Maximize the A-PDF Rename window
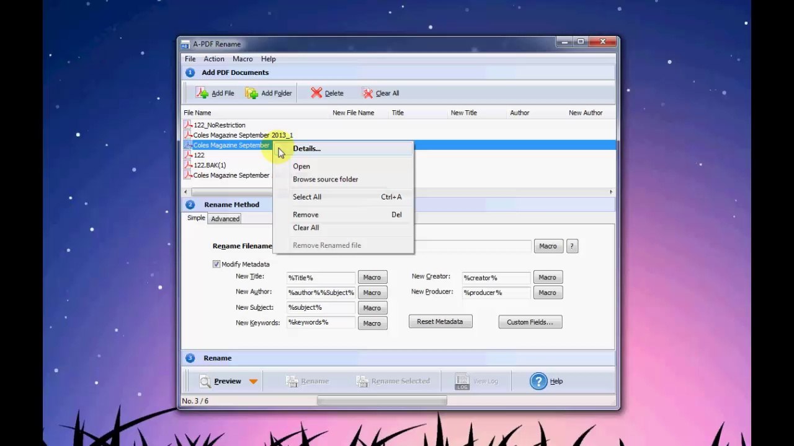 pos(581,42)
